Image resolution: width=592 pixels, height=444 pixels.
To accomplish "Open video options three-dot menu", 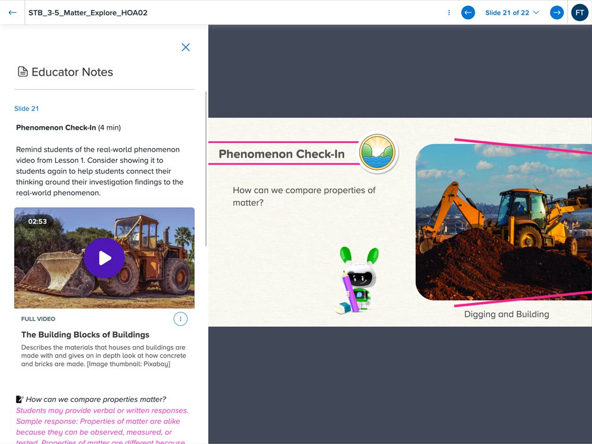I will coord(181,319).
